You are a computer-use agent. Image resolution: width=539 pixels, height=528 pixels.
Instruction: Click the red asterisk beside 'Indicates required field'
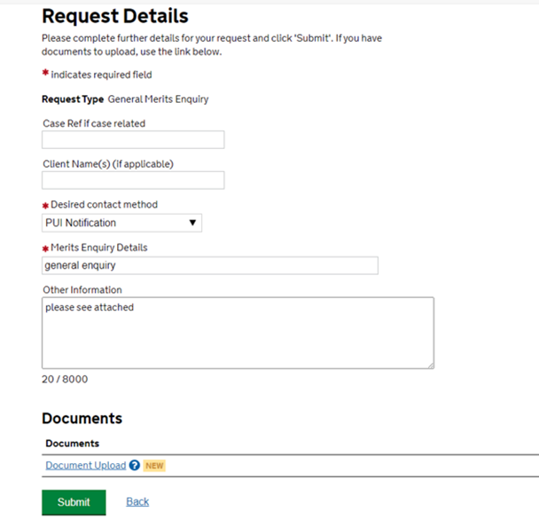(x=45, y=74)
